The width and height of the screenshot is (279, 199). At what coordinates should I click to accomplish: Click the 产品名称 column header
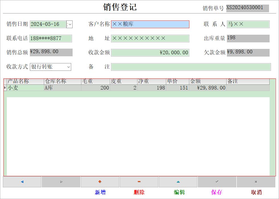25,82
